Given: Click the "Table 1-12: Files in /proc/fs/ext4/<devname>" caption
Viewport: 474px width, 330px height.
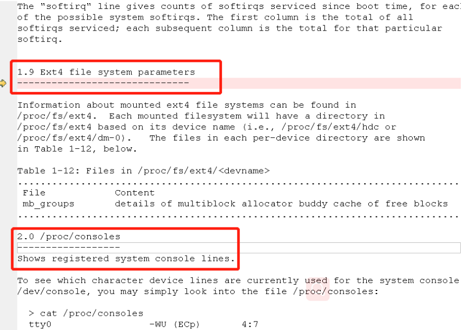Looking at the screenshot, I should coord(144,171).
